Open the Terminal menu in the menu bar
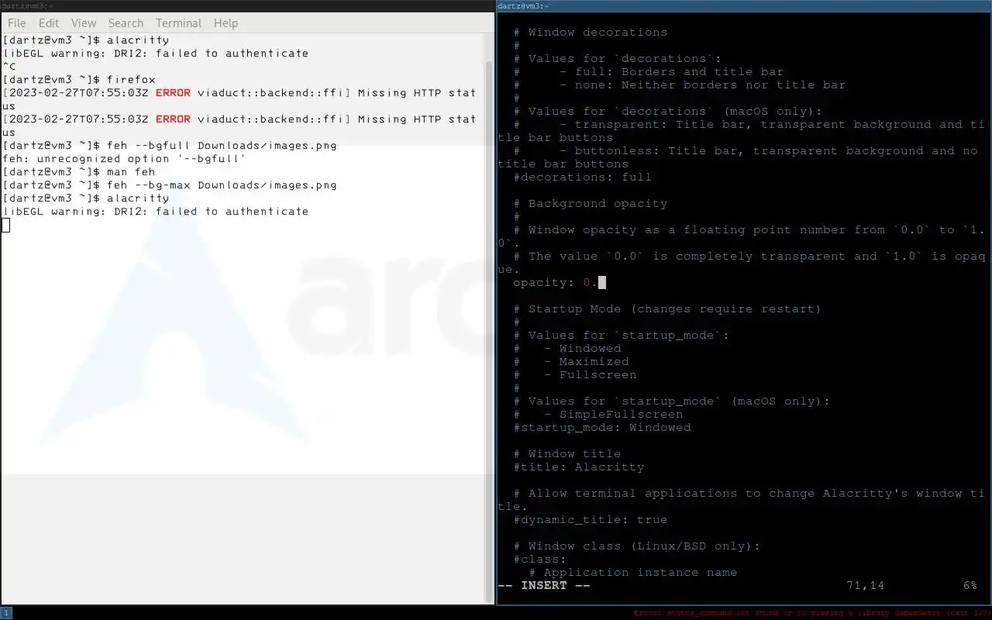 click(x=178, y=23)
